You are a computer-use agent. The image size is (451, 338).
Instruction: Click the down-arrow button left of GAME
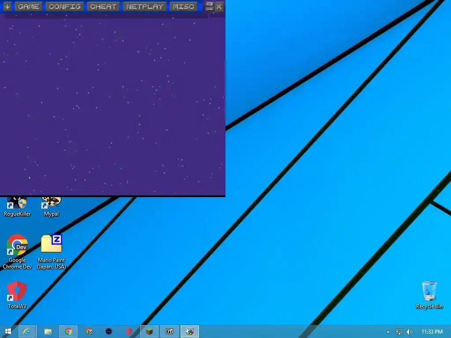(x=7, y=7)
